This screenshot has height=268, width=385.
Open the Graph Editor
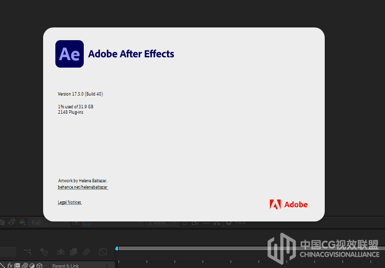[103, 252]
